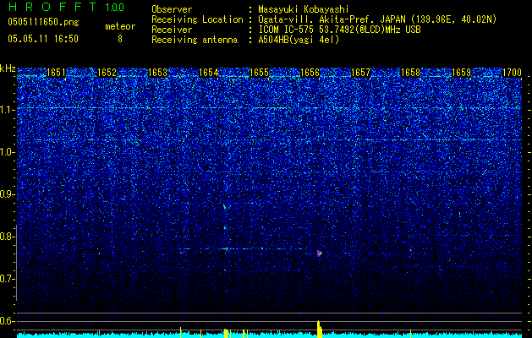Click the 1.0 frequency axis label
This screenshot has height=338, width=532.
point(7,152)
